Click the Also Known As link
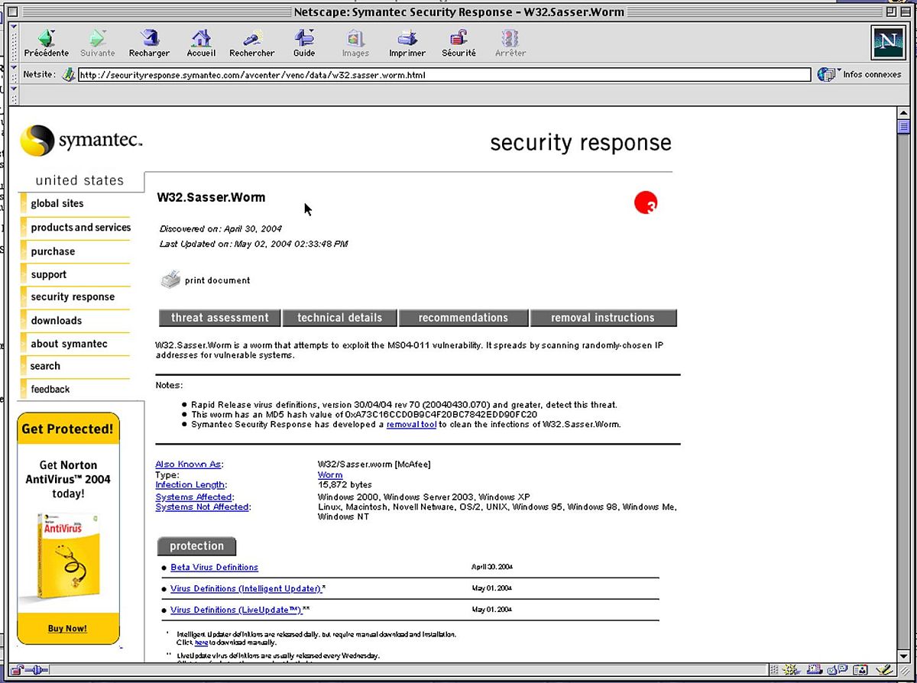Viewport: 917px width, 683px height. click(188, 465)
